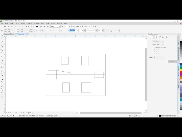Click Page 1 tab at bottom
The image size is (182, 137).
tap(29, 113)
